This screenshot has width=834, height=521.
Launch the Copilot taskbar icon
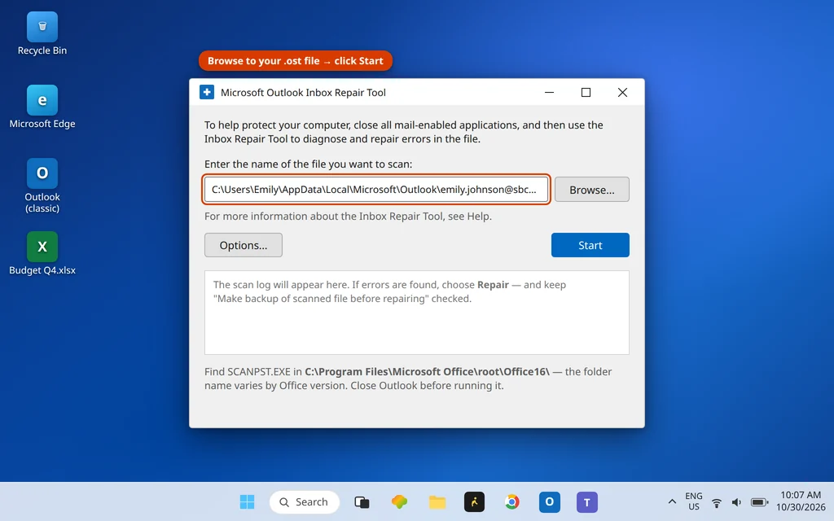[399, 501]
